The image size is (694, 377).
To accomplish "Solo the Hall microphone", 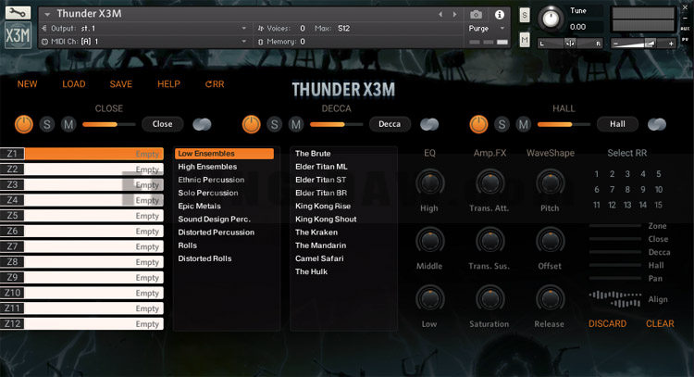I will point(502,124).
